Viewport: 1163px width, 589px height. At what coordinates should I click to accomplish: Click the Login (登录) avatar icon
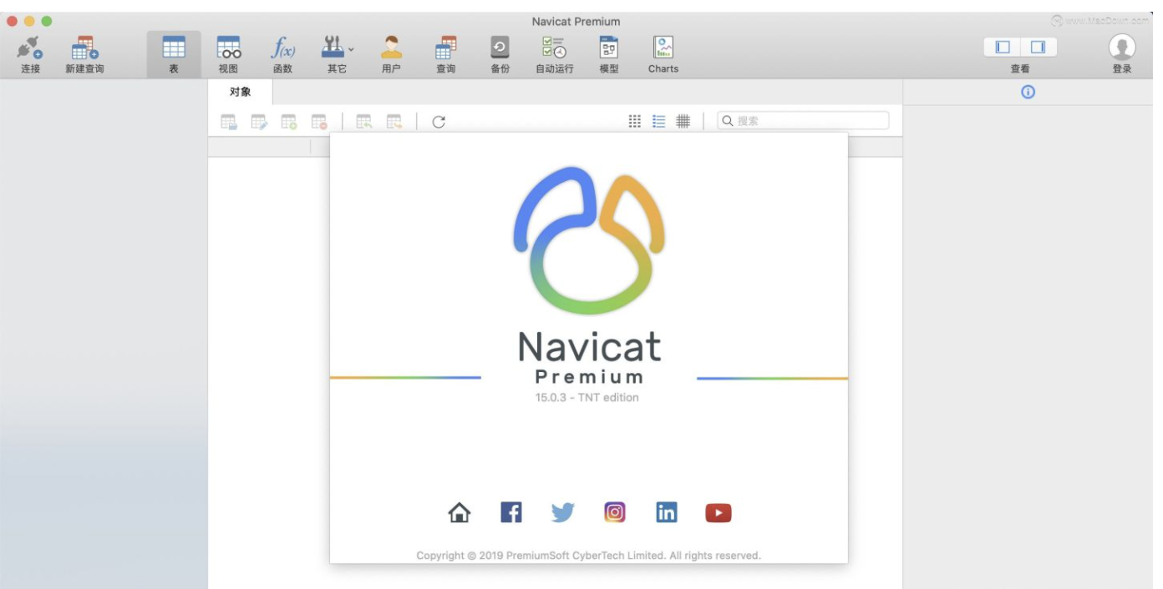point(1122,48)
